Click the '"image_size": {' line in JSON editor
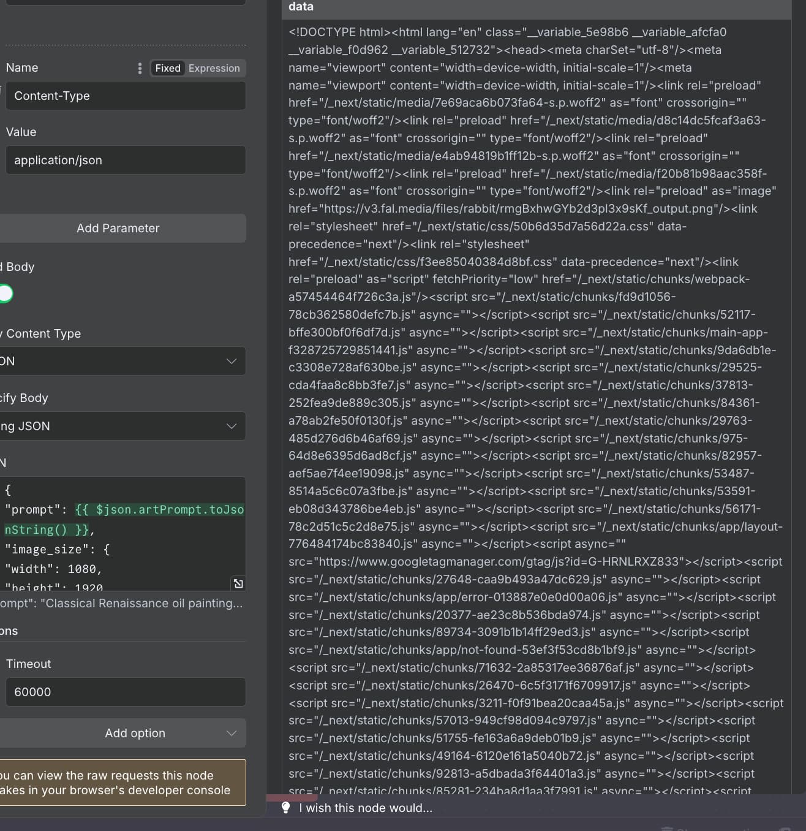806x831 pixels. point(57,549)
